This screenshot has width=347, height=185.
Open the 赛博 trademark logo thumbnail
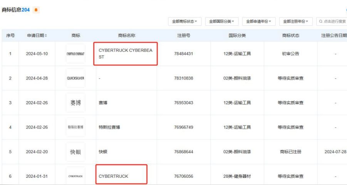pos(75,103)
